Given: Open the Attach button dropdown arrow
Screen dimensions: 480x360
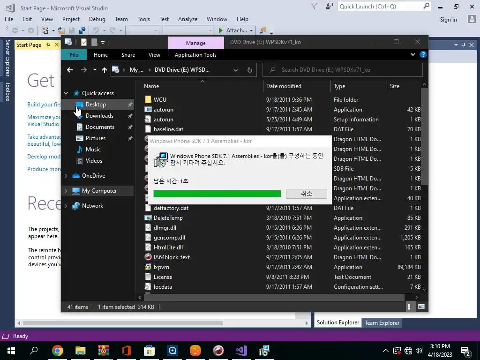Looking at the screenshot, I should point(251,30).
